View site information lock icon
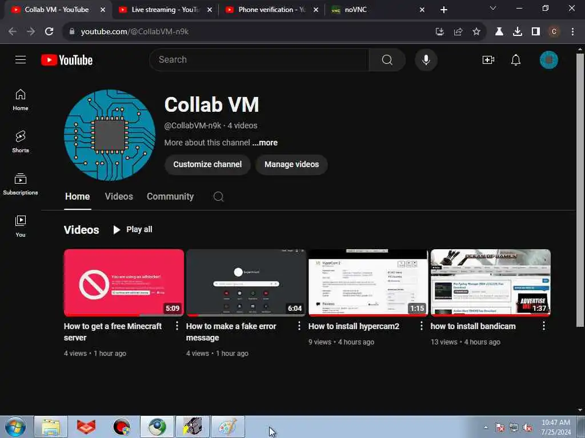The width and height of the screenshot is (585, 438). point(71,31)
